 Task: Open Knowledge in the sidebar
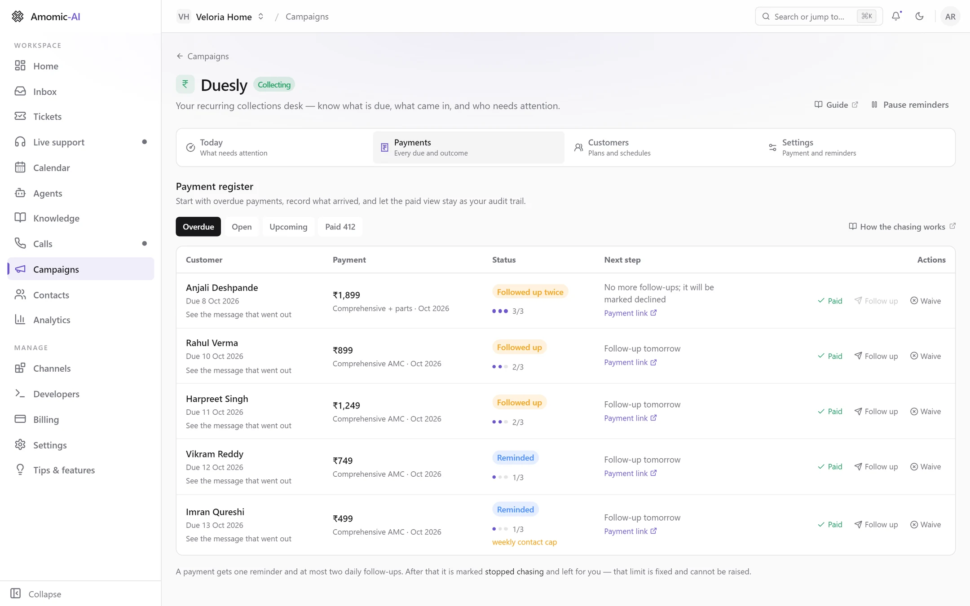click(x=81, y=219)
